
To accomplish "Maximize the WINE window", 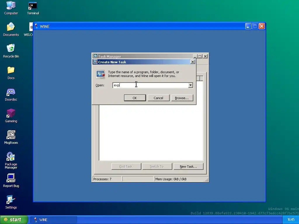I will click(255, 26).
